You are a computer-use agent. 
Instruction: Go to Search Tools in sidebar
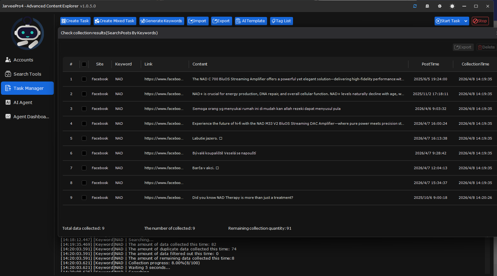click(x=28, y=74)
